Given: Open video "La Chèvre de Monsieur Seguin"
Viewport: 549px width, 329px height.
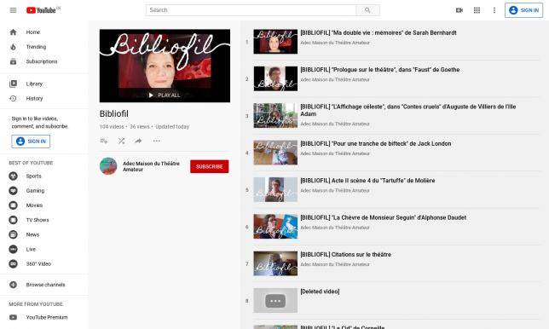Looking at the screenshot, I should (384, 217).
